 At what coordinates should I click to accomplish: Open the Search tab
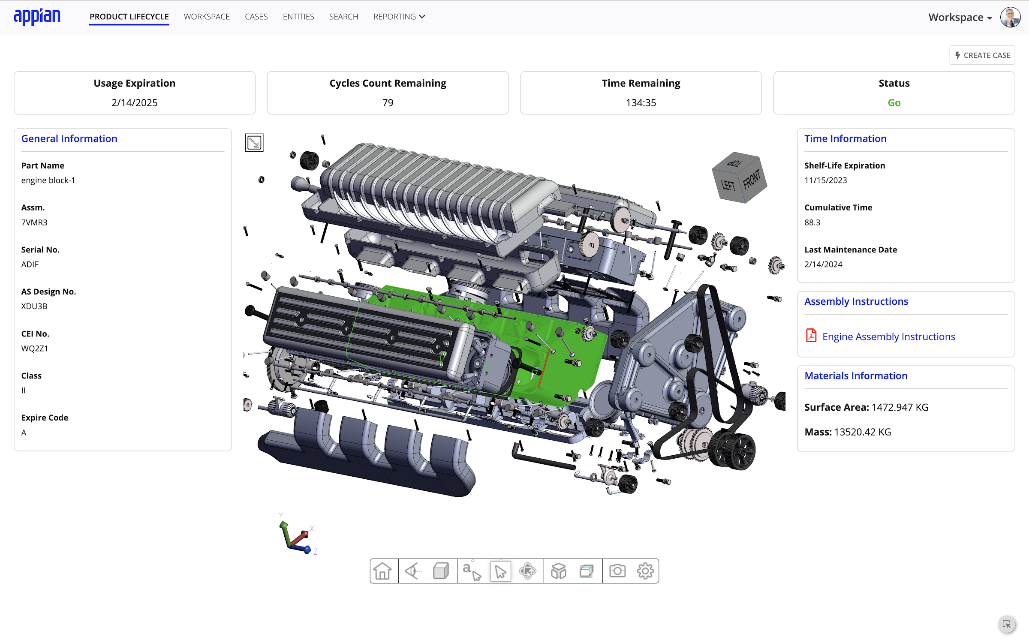point(343,17)
